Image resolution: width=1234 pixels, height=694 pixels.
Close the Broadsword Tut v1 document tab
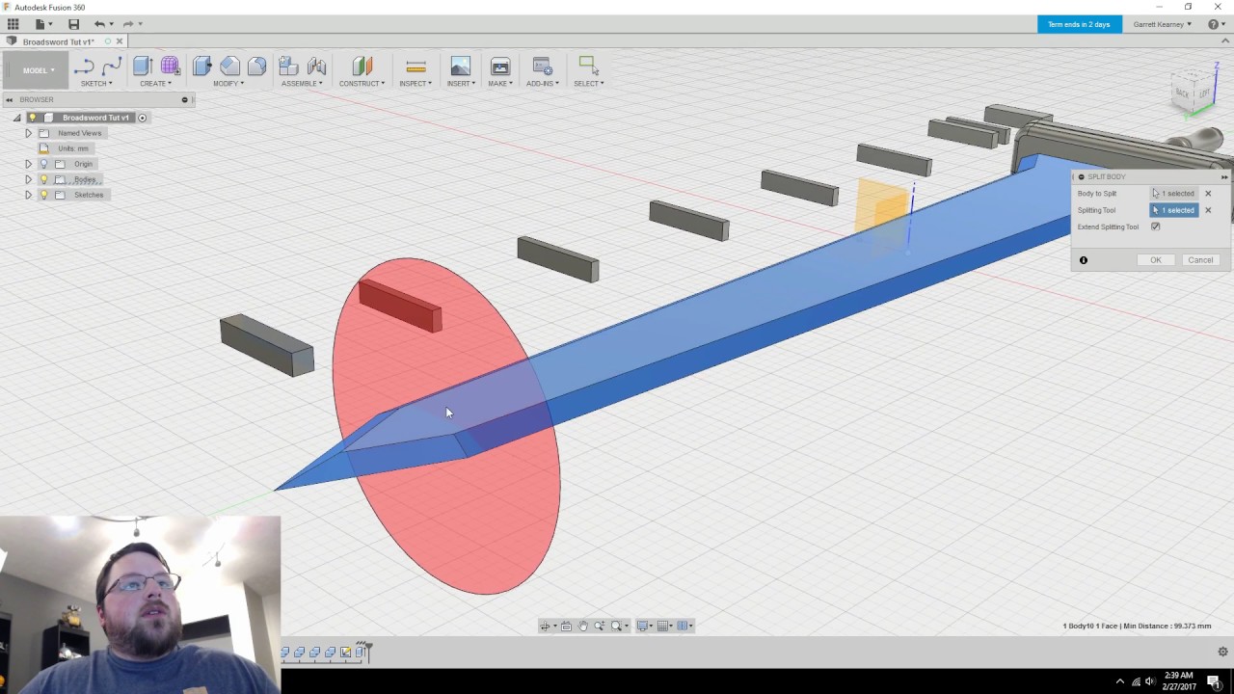point(120,41)
